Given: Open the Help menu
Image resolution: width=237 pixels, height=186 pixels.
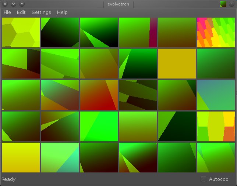Looking at the screenshot, I should 62,12.
